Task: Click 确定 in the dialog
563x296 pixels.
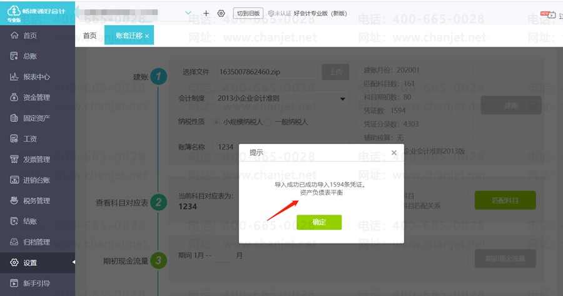Action: tap(319, 222)
